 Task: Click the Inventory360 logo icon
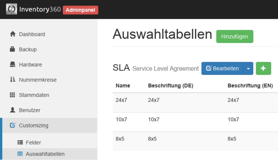pos(12,9)
